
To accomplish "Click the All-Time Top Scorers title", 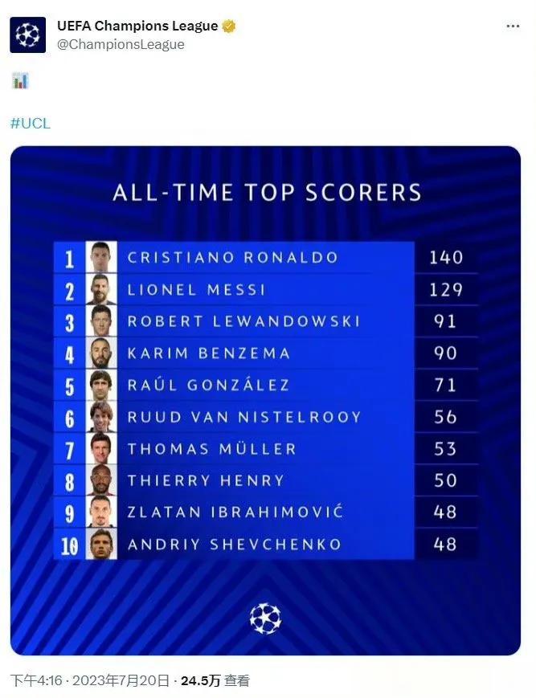I will [267, 192].
